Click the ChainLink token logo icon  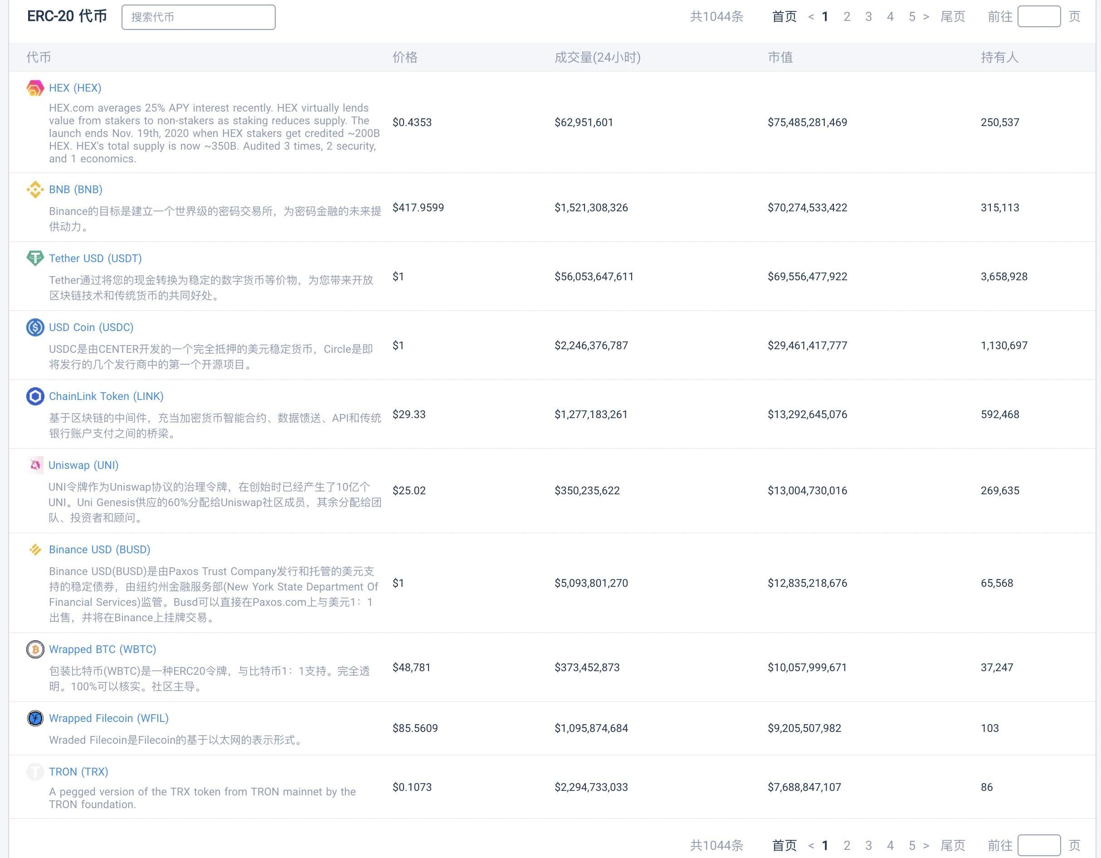[x=35, y=396]
